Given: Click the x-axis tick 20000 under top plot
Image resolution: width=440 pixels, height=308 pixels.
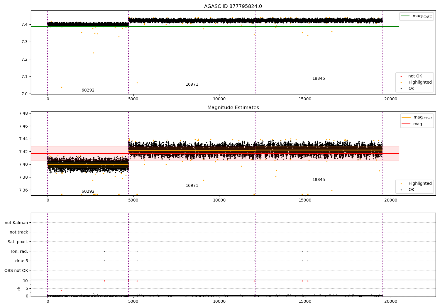Looking at the screenshot, I should [391, 99].
